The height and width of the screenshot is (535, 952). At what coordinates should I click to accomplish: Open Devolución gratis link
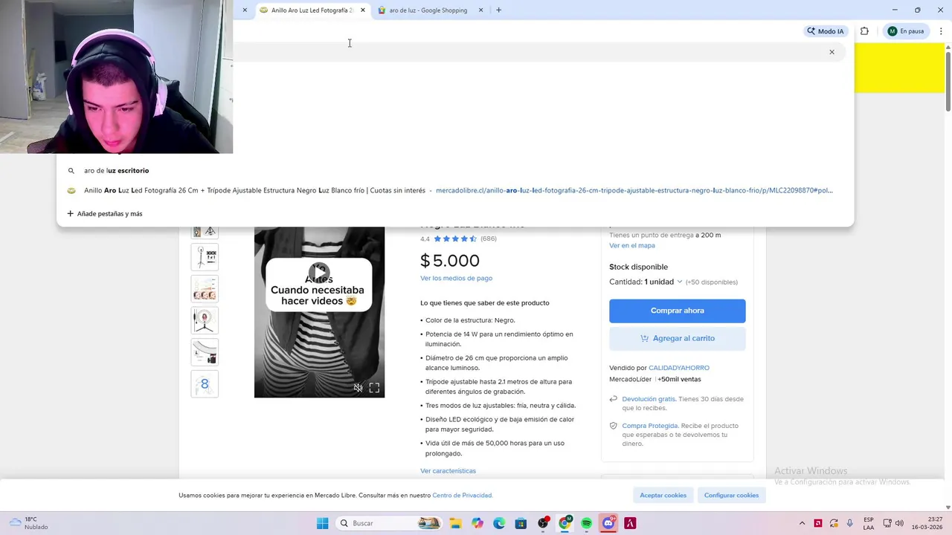coord(649,399)
